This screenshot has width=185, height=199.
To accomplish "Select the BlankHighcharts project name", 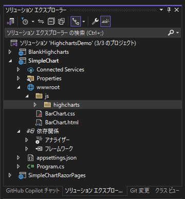I will (x=49, y=52).
